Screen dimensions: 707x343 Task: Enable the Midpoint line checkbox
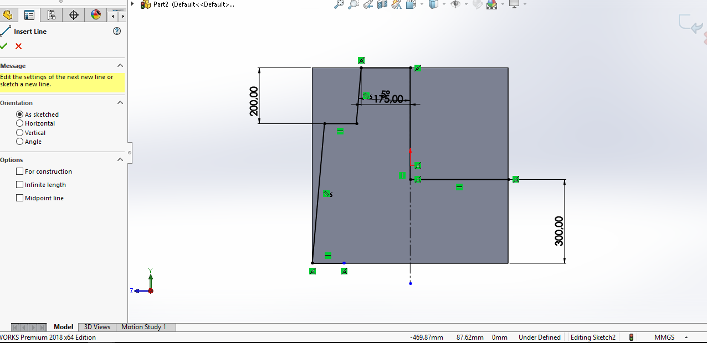[x=20, y=198]
